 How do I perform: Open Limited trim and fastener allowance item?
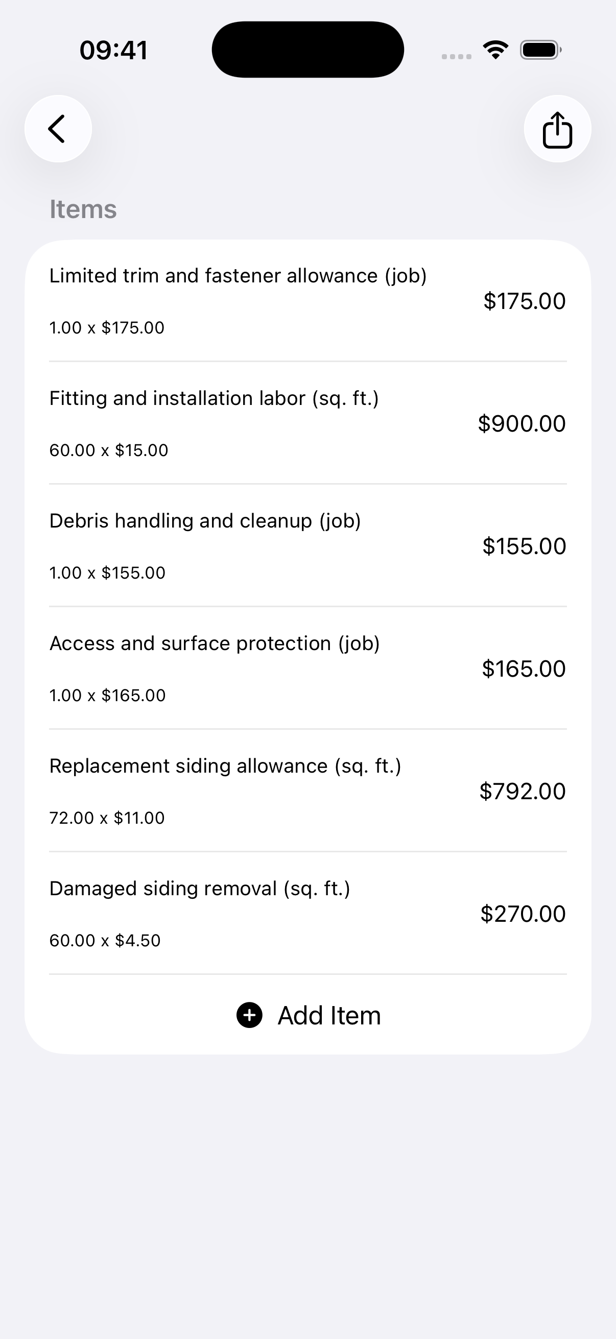click(x=307, y=301)
